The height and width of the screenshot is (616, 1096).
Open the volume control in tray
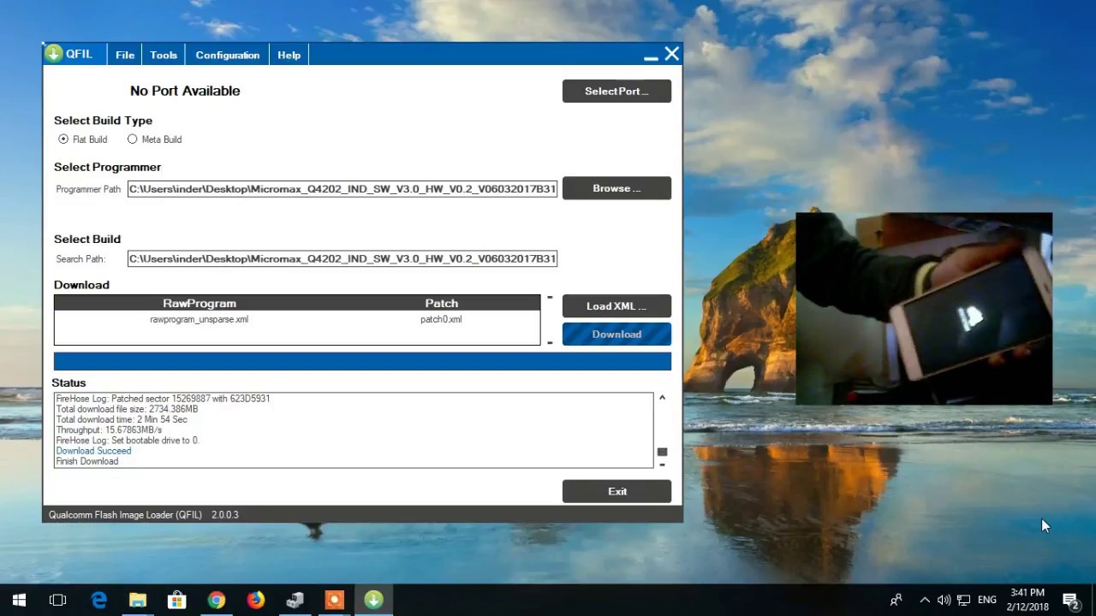pos(944,600)
